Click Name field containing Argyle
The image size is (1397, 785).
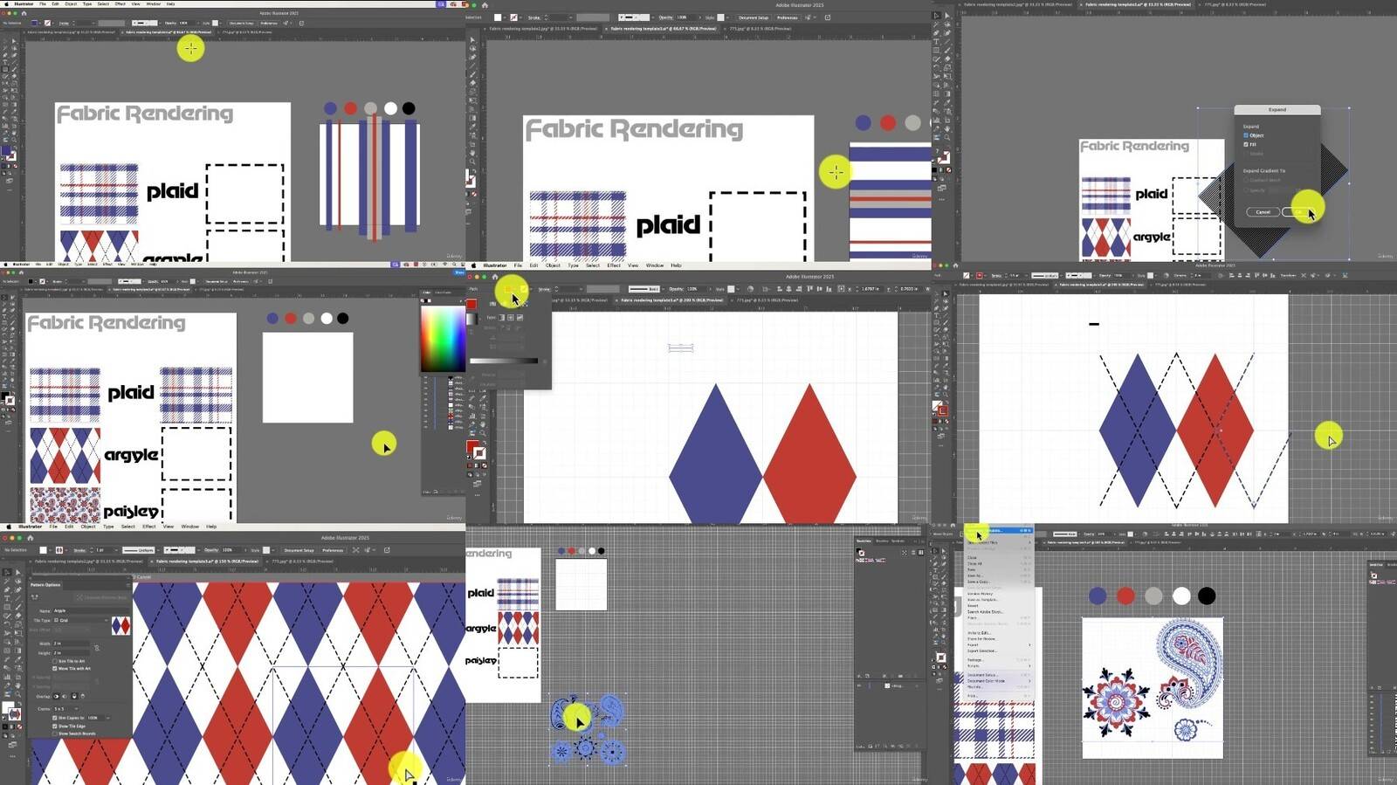tap(90, 610)
